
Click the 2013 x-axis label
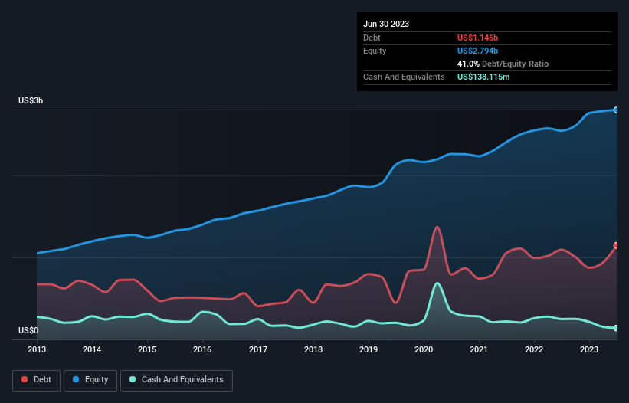[x=37, y=349]
